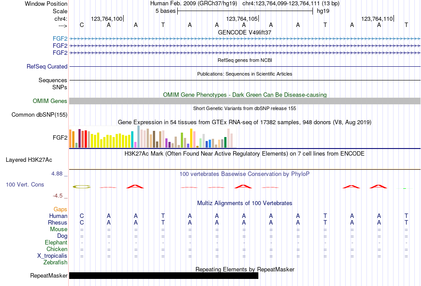
Task: Click the C base in the ruler sequence row
Action: (82, 25)
